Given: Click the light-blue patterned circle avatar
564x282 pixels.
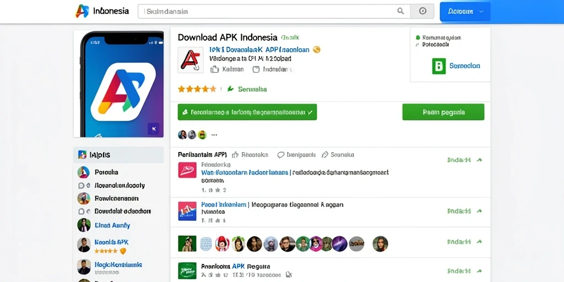Looking at the screenshot, I should [207, 243].
